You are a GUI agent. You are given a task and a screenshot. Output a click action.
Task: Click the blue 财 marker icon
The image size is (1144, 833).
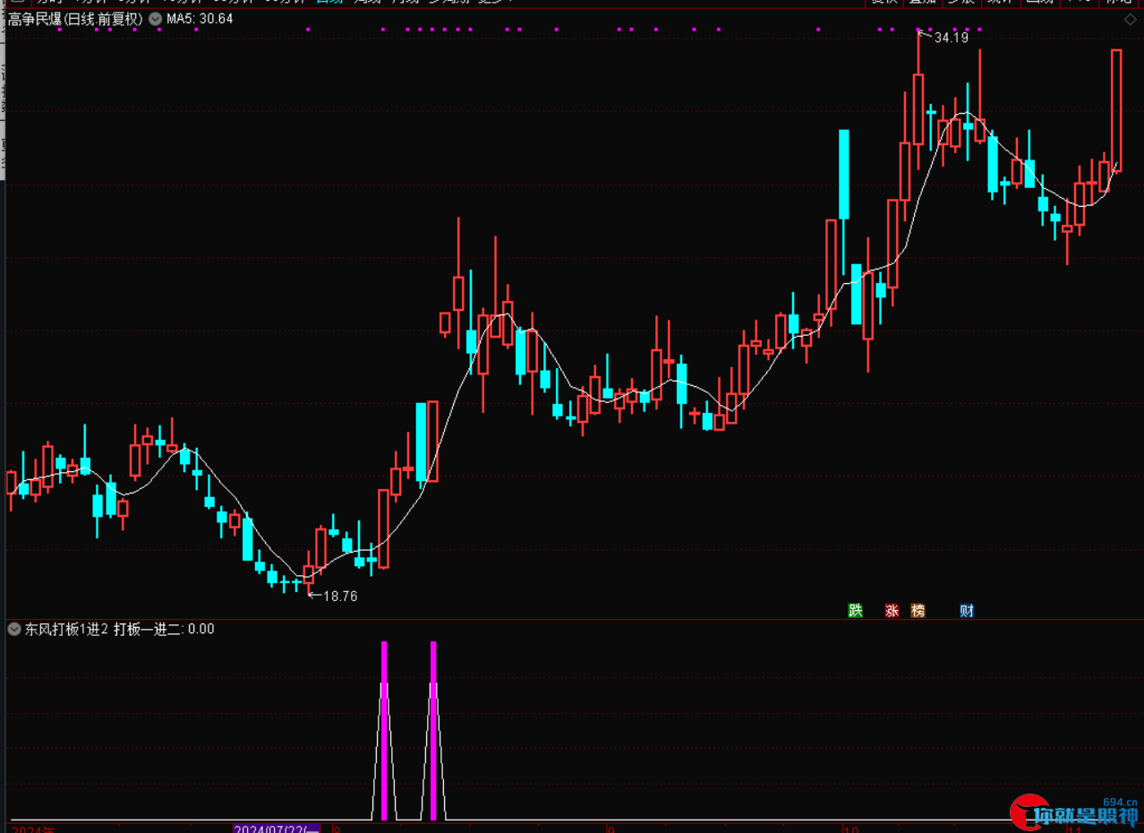(967, 610)
